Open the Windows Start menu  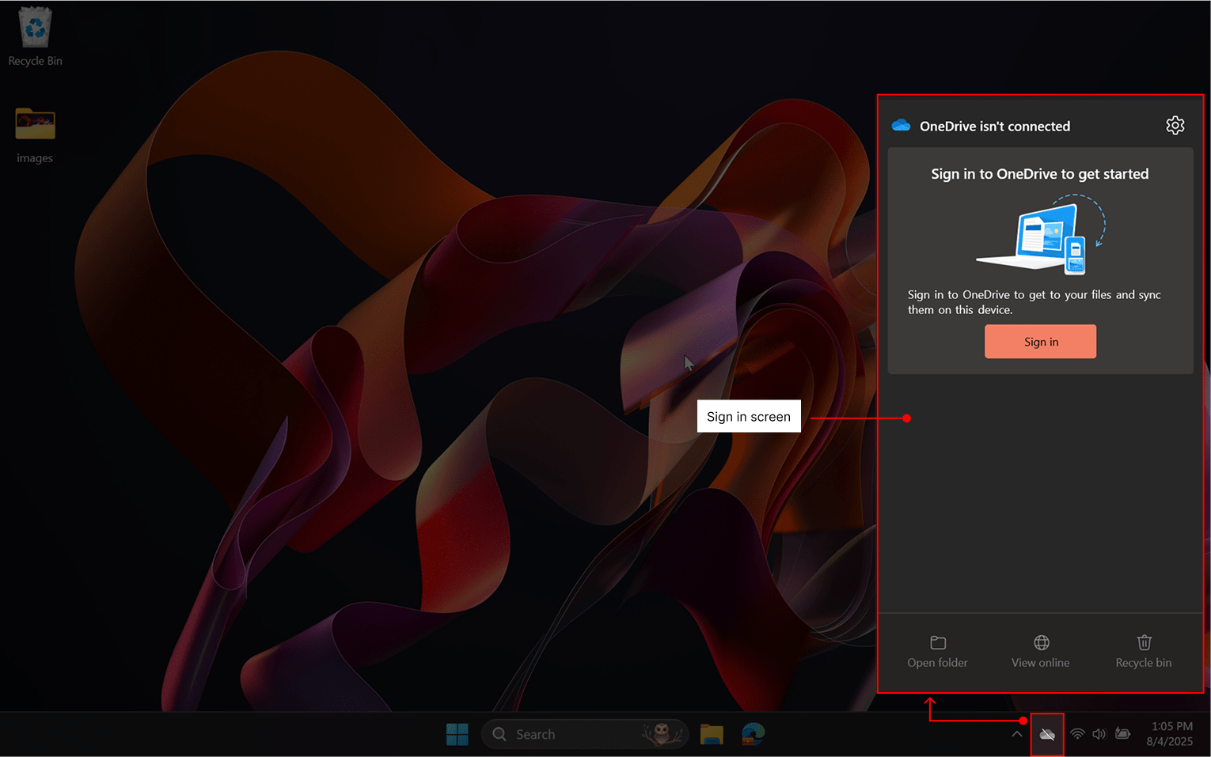tap(457, 735)
